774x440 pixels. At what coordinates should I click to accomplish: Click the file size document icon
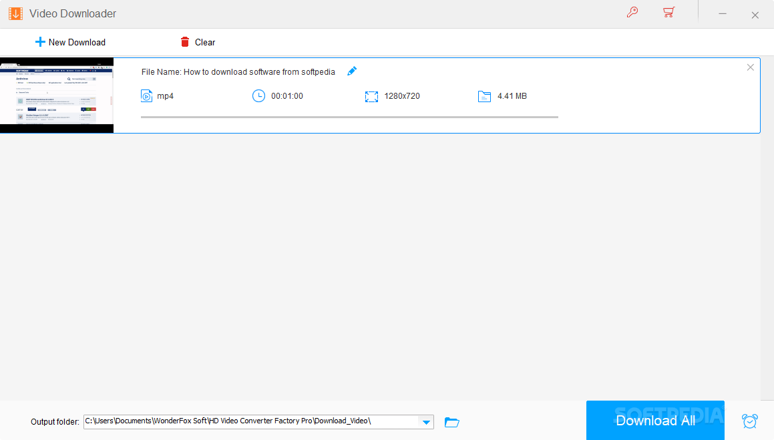click(x=484, y=95)
